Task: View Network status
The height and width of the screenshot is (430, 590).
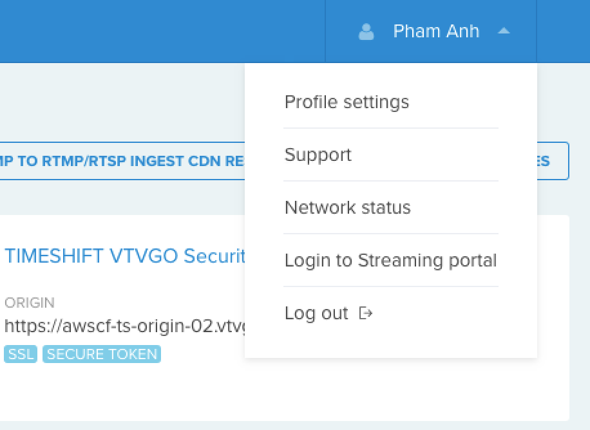Action: point(347,208)
